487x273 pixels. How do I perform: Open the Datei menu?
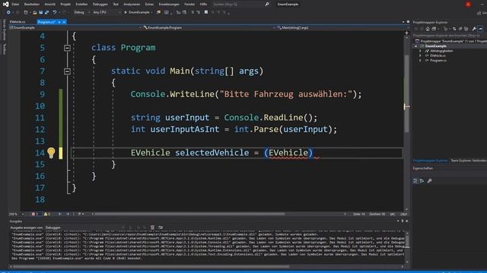tap(15, 5)
